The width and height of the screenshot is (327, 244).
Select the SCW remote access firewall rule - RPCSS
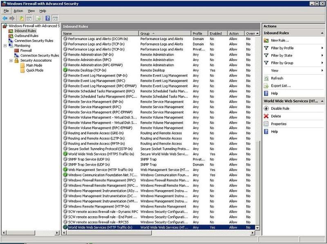point(159,222)
